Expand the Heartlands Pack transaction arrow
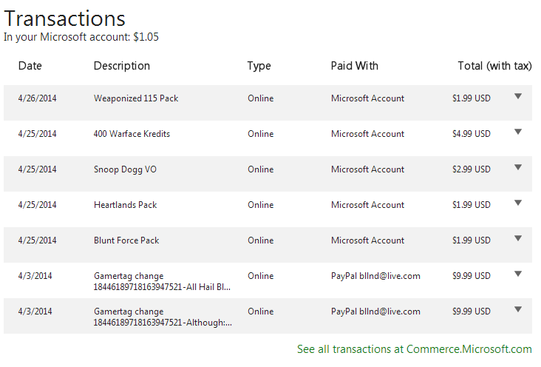Screen dimensions: 541x367 (x=518, y=203)
